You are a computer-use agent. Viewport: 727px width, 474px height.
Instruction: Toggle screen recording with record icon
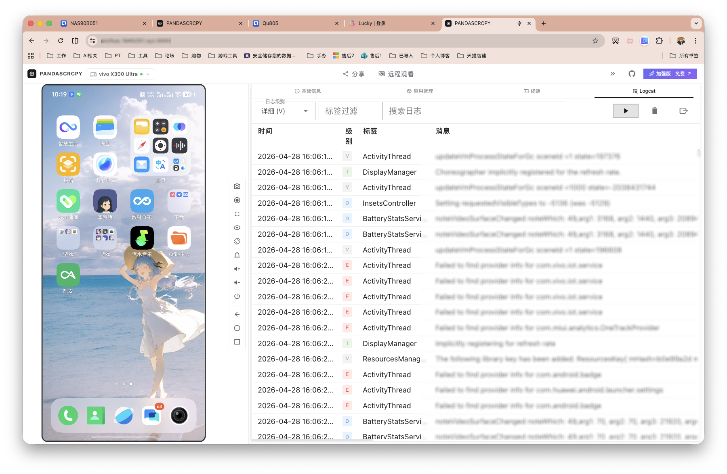point(237,200)
